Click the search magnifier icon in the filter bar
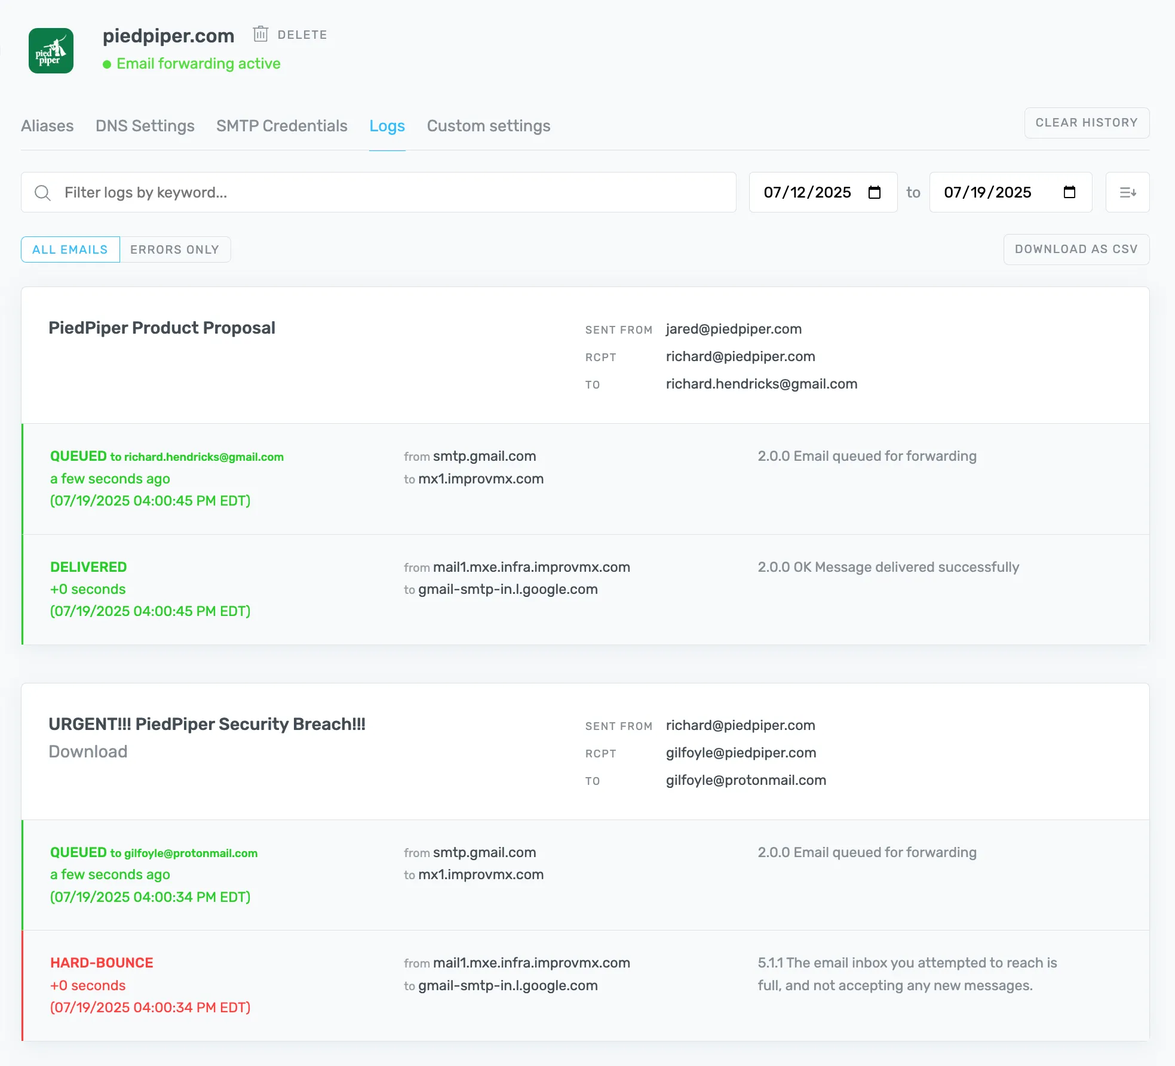1175x1066 pixels. click(42, 192)
